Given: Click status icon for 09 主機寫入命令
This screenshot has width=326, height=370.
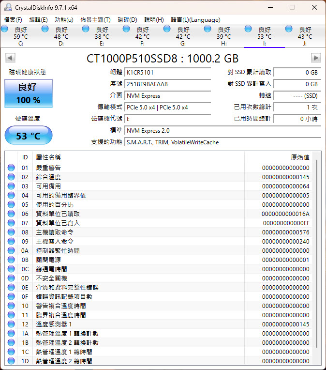Looking at the screenshot, I should click(11, 241).
